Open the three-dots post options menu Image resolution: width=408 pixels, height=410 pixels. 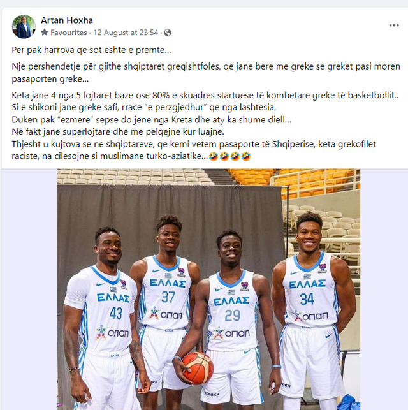tap(393, 26)
